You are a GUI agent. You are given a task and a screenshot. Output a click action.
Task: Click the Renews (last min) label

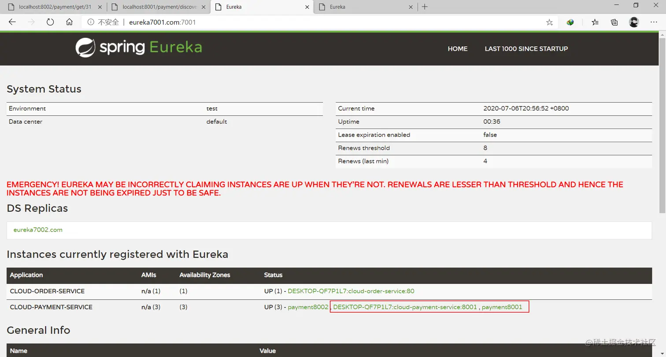click(363, 161)
